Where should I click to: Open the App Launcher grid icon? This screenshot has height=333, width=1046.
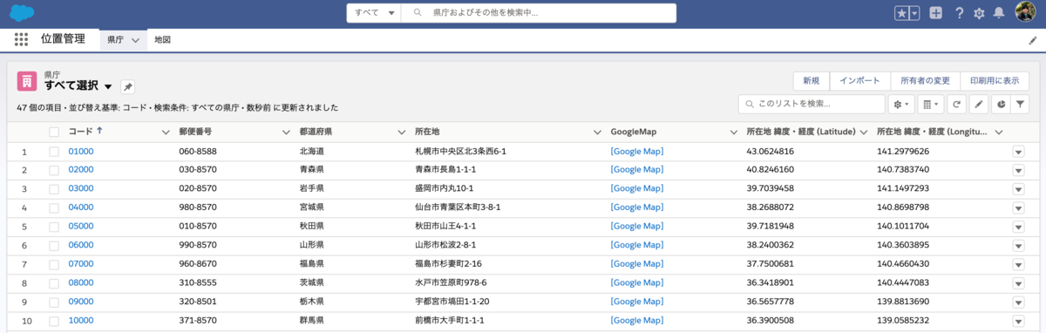point(21,39)
